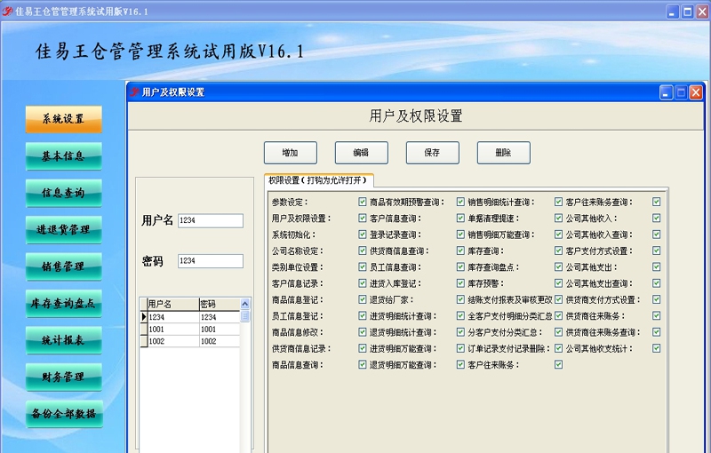Select 统计报表 in the sidebar

(x=63, y=339)
